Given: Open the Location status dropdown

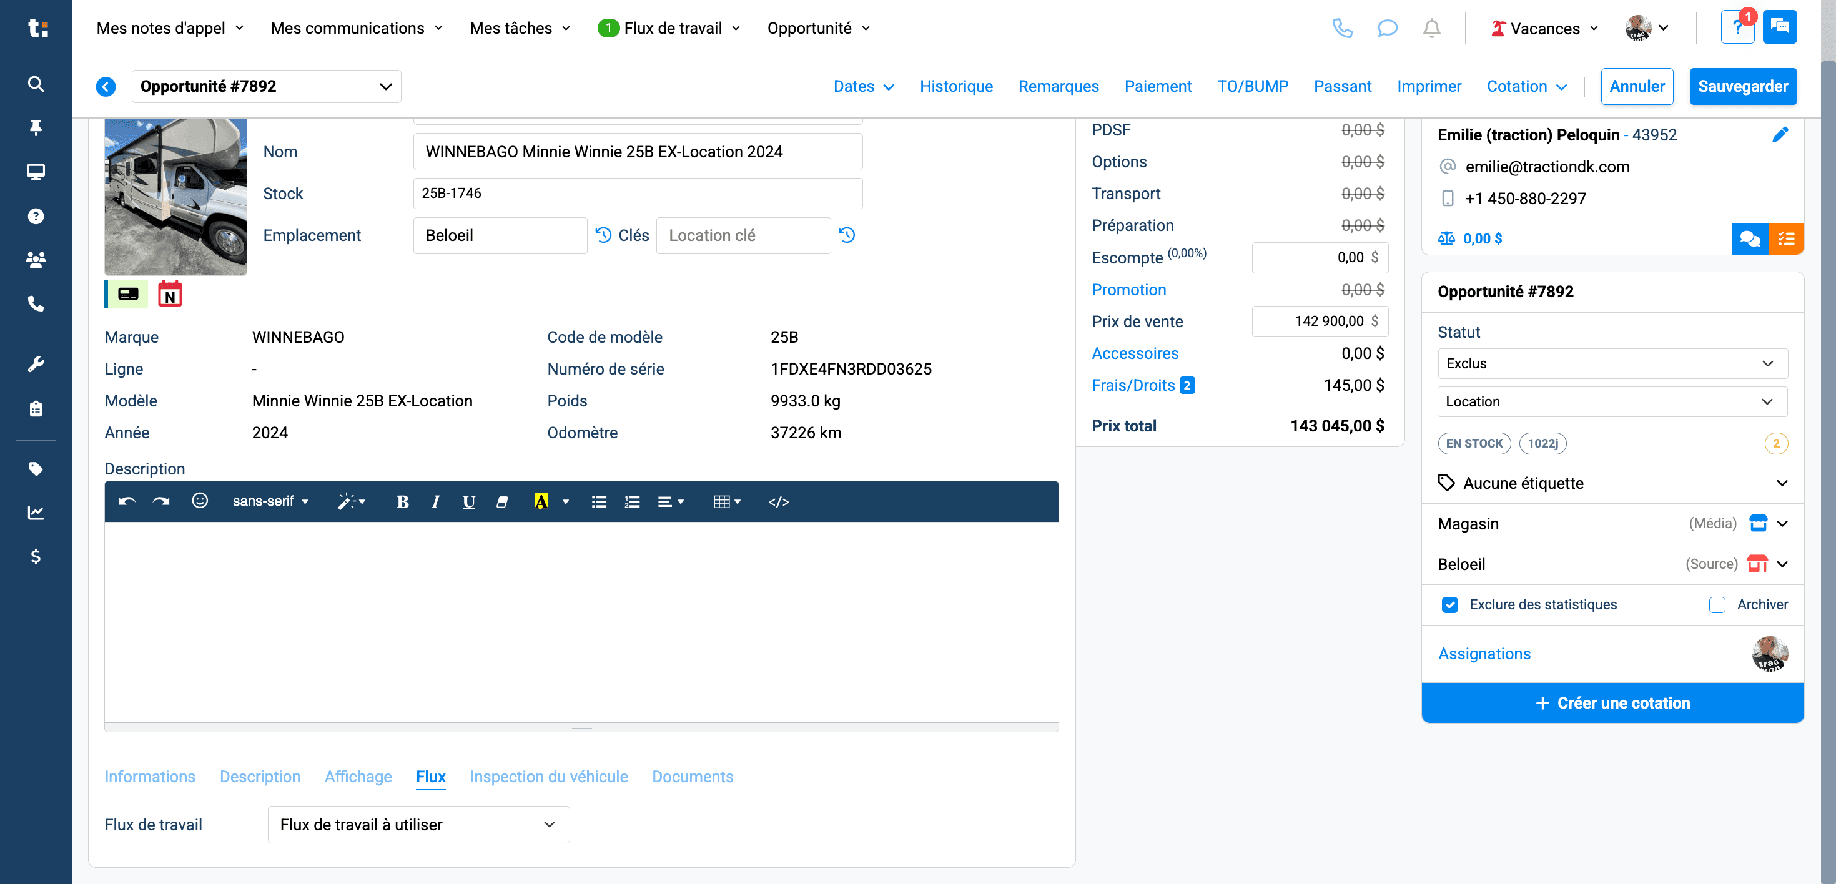Looking at the screenshot, I should click(1611, 402).
